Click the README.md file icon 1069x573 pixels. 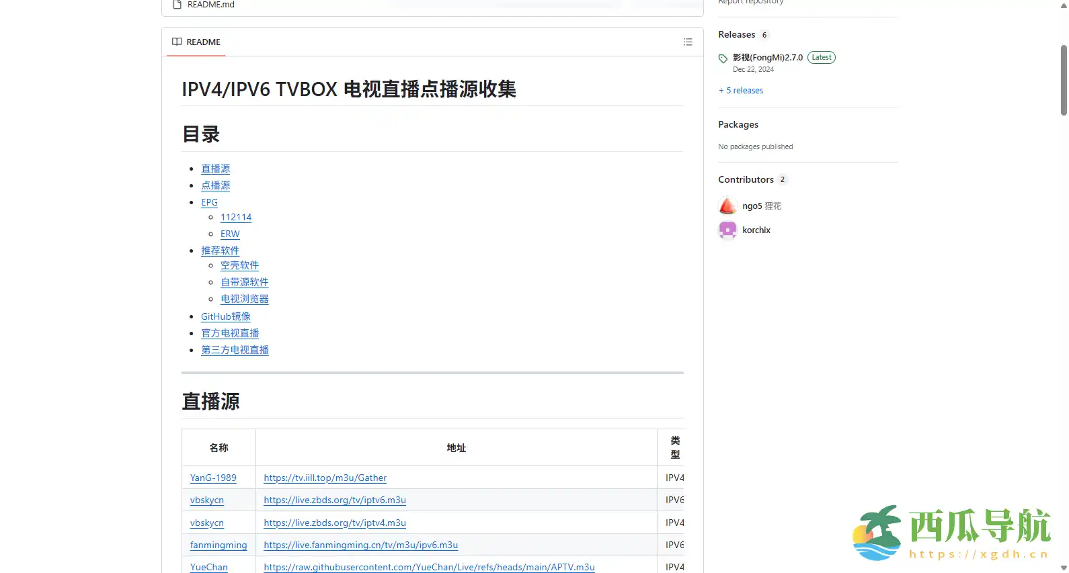(177, 5)
